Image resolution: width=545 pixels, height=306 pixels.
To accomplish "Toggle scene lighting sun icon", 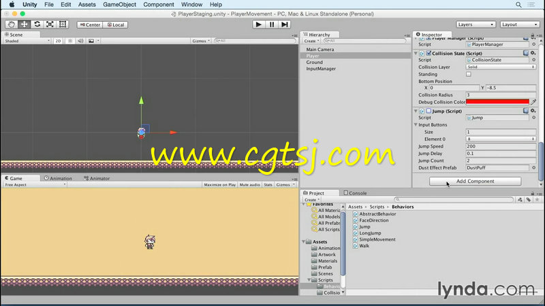I will pos(70,41).
